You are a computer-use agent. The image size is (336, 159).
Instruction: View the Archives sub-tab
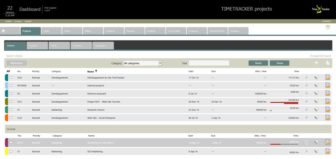point(81,45)
